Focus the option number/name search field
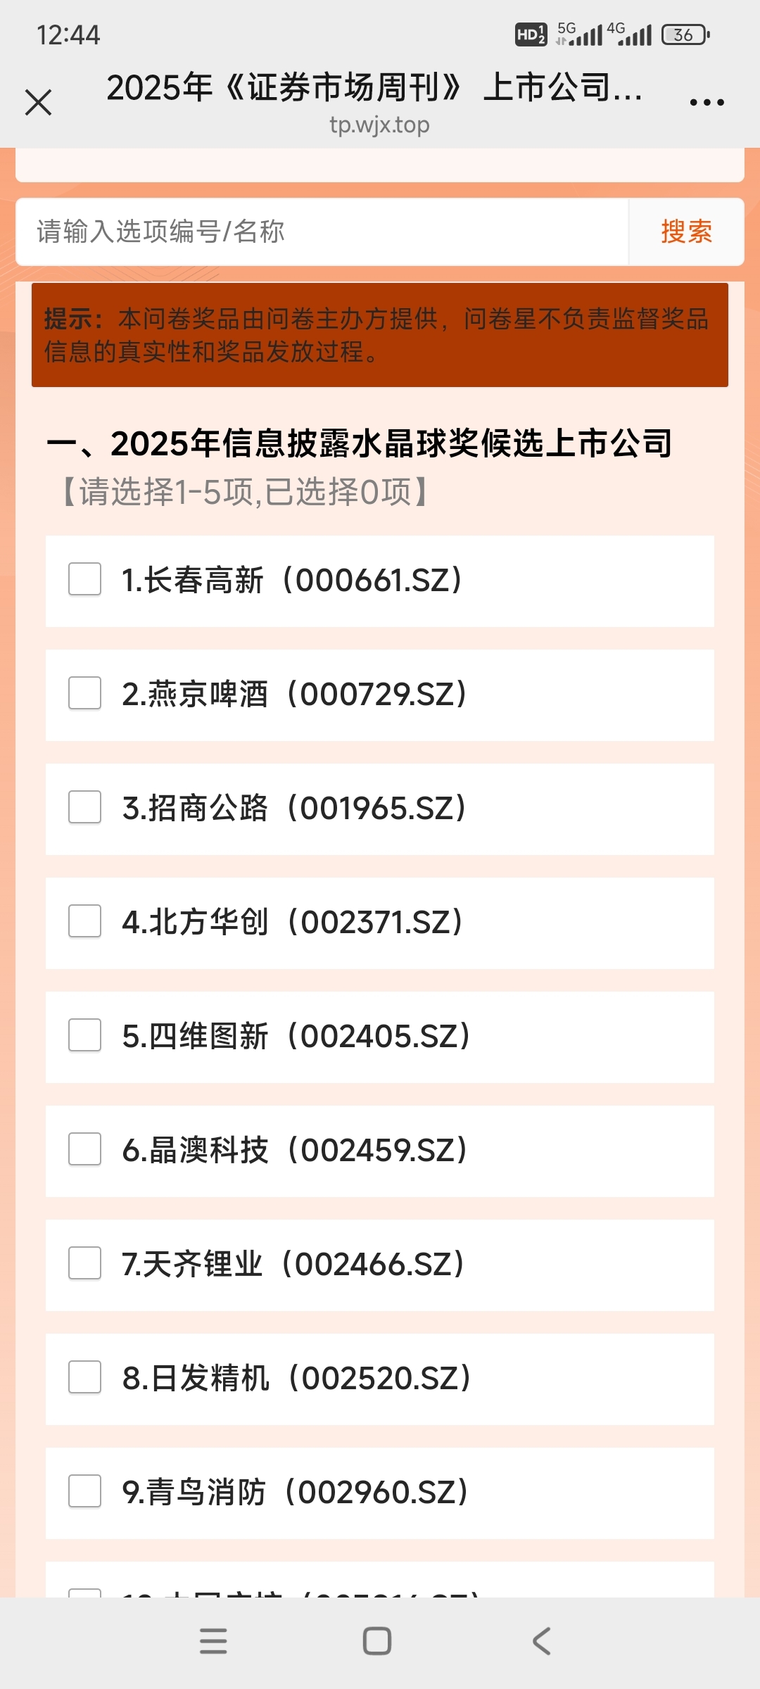The height and width of the screenshot is (1689, 760). [322, 232]
